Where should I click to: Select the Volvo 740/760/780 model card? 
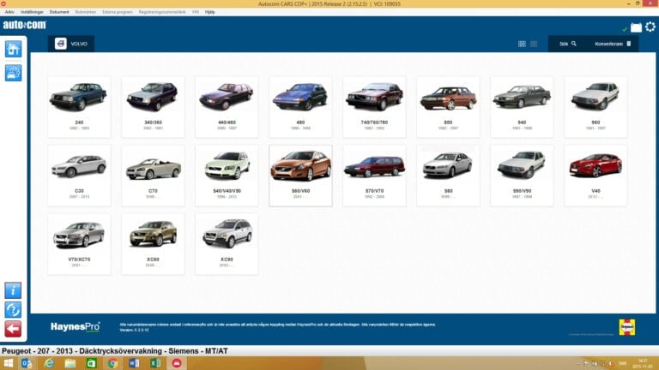pos(374,107)
